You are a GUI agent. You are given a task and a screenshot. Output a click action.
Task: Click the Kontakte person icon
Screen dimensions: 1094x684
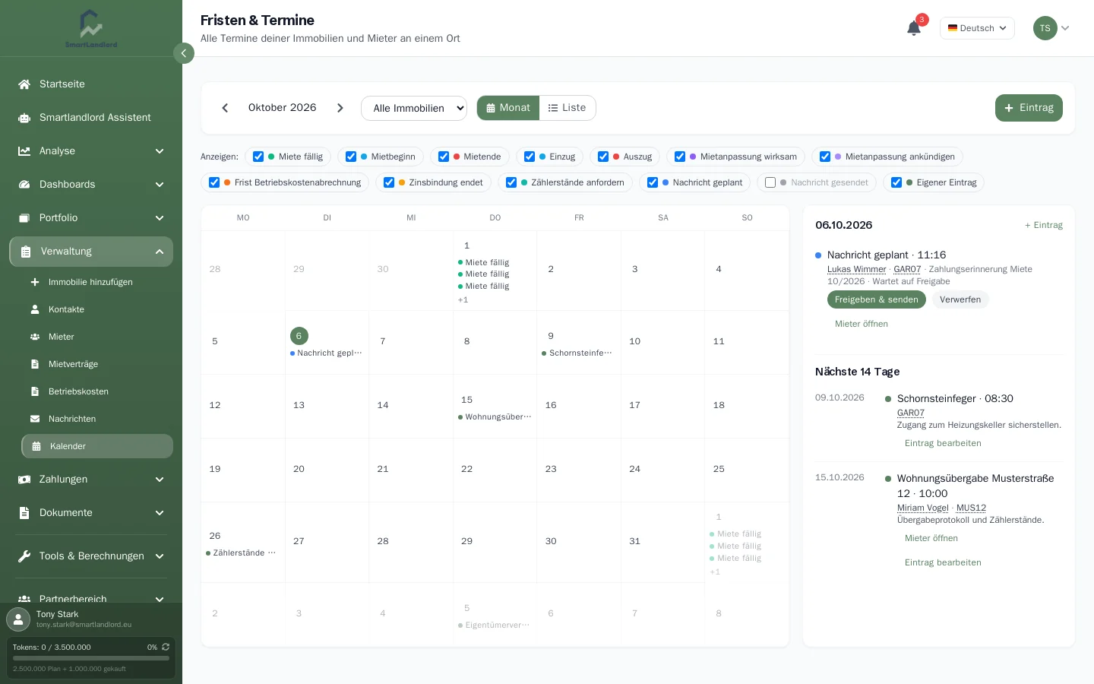35,309
